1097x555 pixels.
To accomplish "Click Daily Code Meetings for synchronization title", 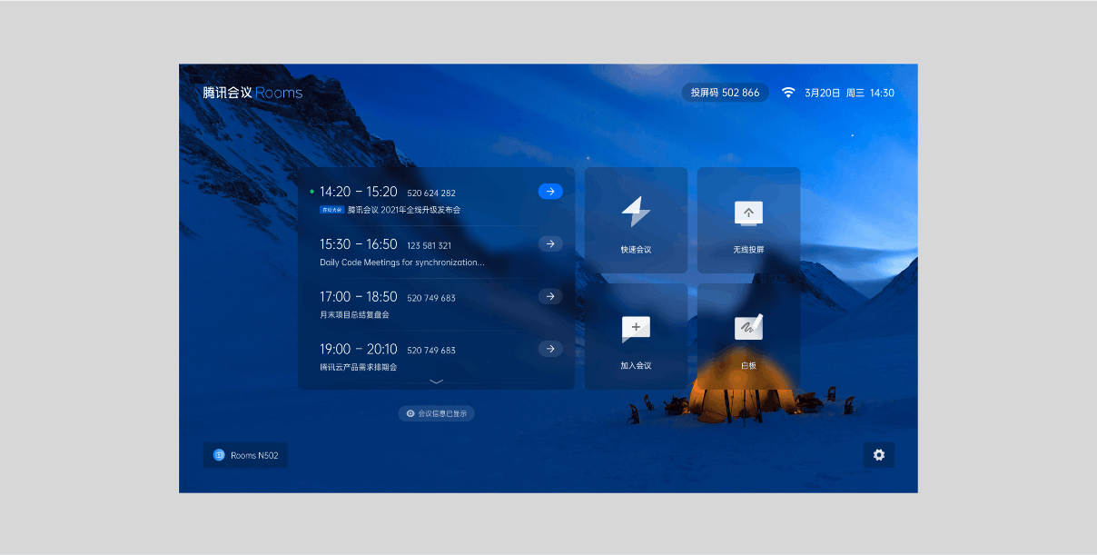I will [402, 263].
